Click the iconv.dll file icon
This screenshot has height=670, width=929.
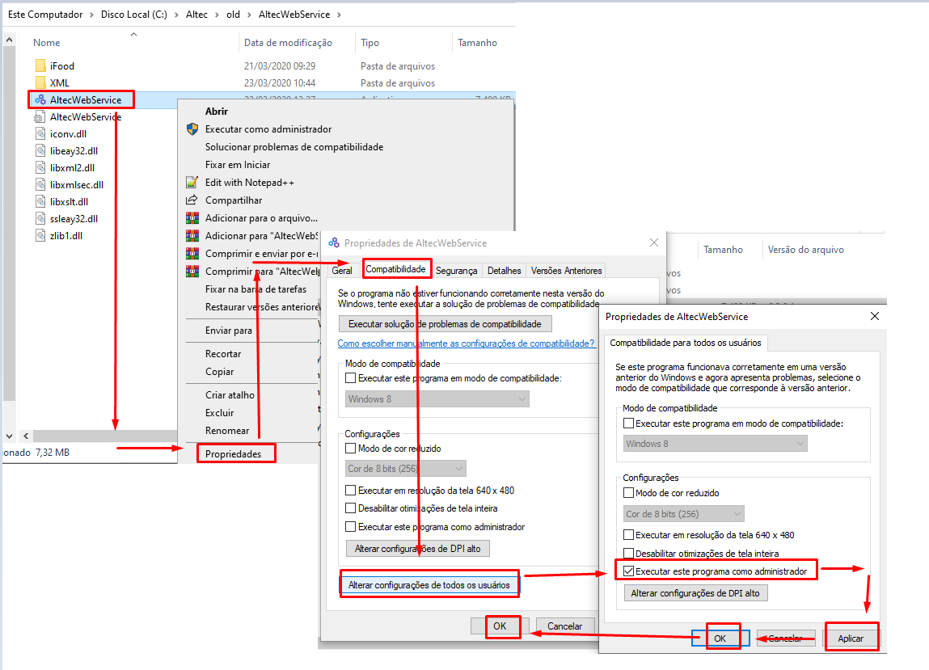pyautogui.click(x=40, y=134)
